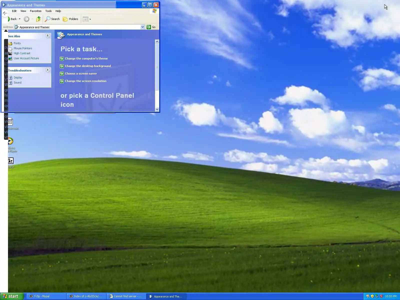Screen dimensions: 400x300
Task: Click the Display troubleshooter help icon
Action: [x=10, y=78]
